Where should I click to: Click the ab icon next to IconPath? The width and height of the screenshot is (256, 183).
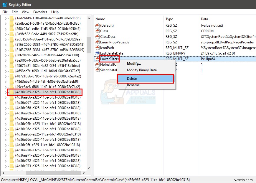(x=97, y=48)
